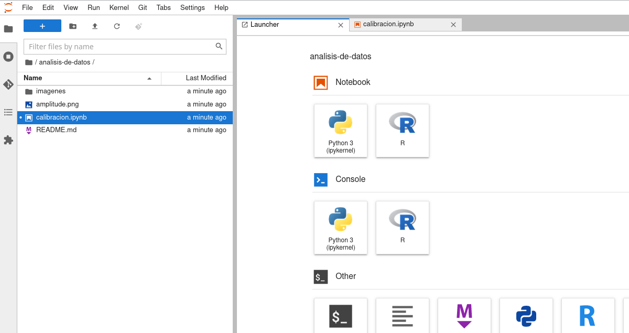Select amplitude.png file

[x=125, y=104]
